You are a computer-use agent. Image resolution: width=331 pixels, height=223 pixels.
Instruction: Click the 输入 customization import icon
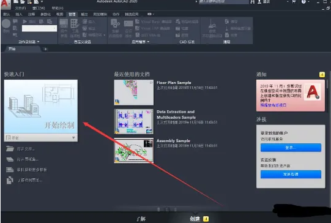[x=84, y=21]
